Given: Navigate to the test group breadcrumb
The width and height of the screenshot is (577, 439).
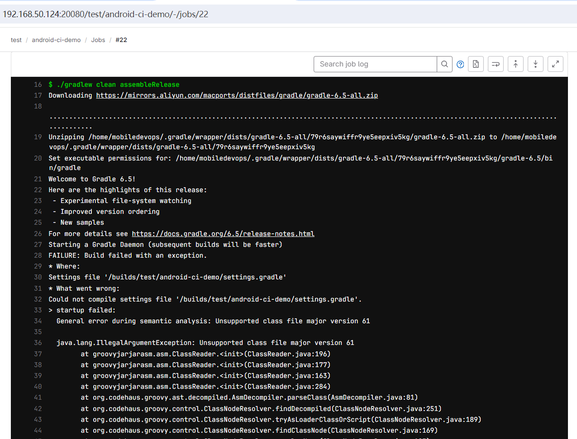Looking at the screenshot, I should point(16,40).
